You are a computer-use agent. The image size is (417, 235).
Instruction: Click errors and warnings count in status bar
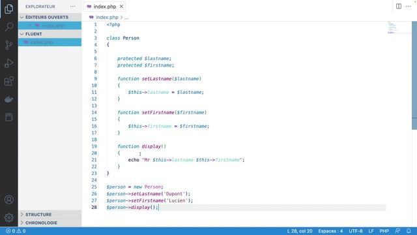coord(16,231)
